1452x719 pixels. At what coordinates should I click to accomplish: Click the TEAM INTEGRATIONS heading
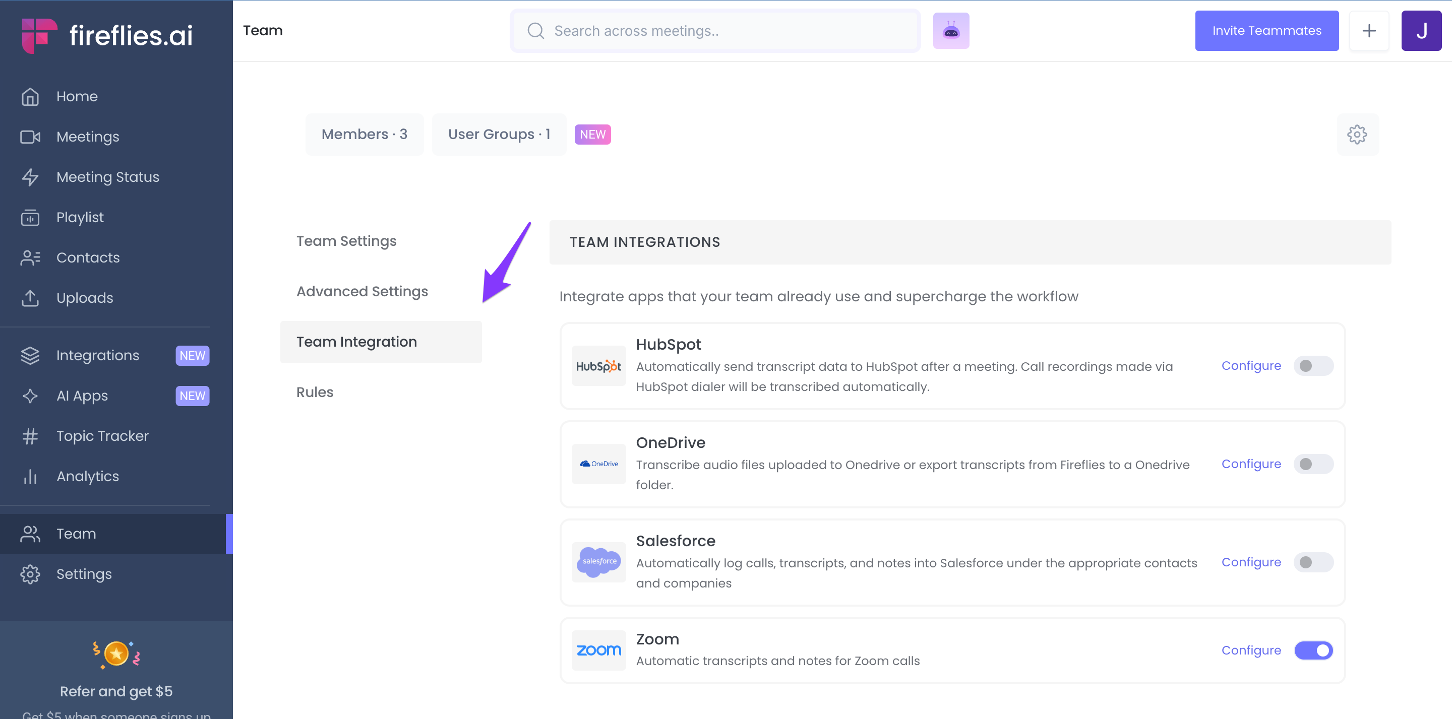coord(645,242)
